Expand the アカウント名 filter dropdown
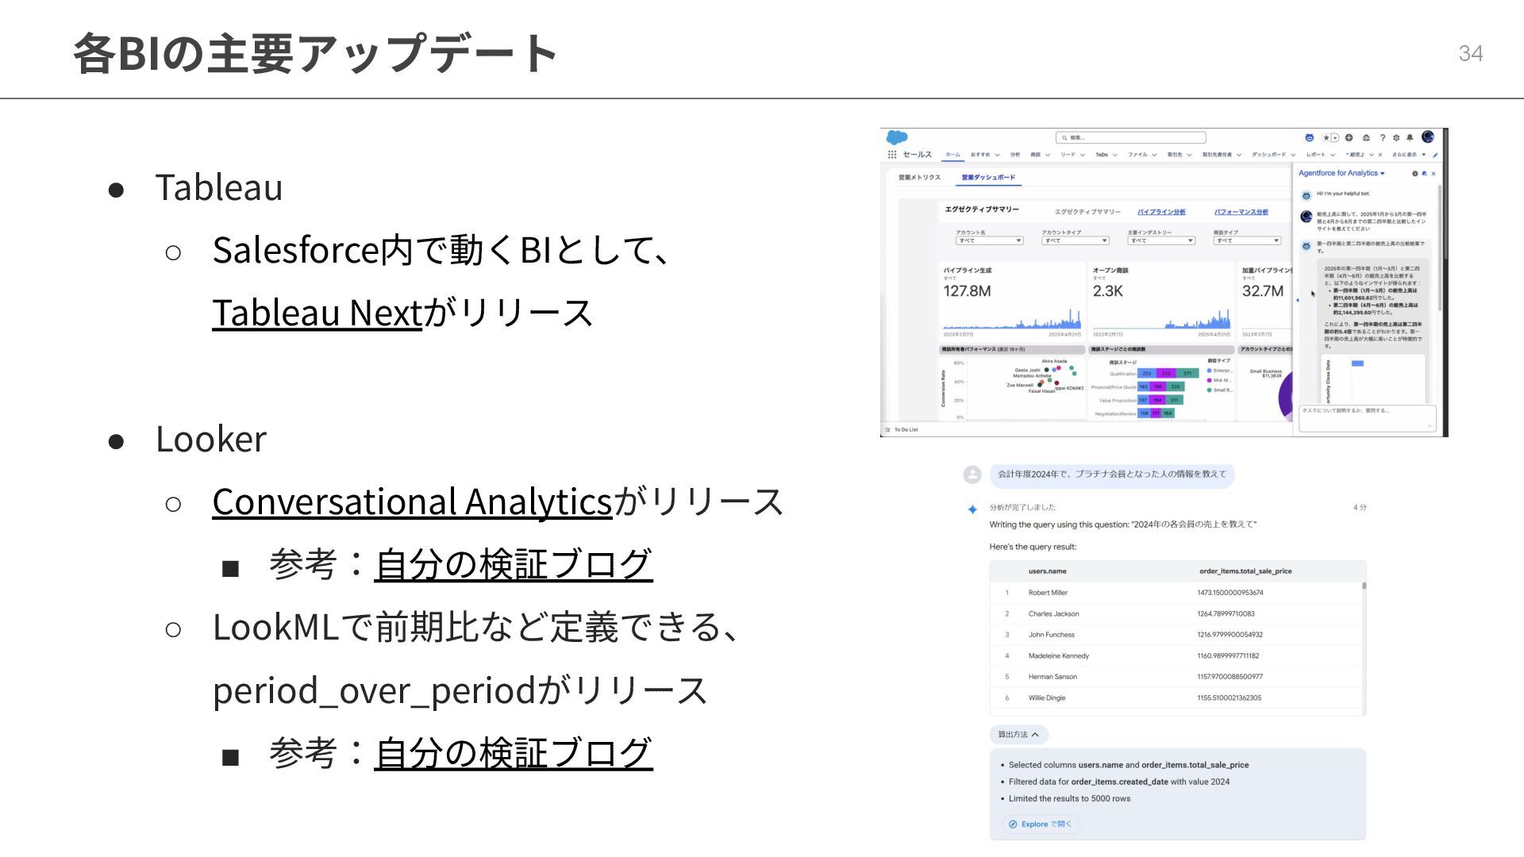1524x857 pixels. tap(989, 240)
